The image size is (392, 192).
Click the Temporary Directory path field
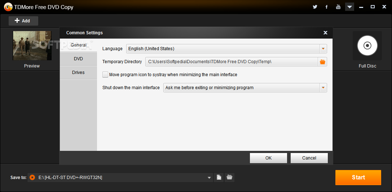tap(232, 62)
